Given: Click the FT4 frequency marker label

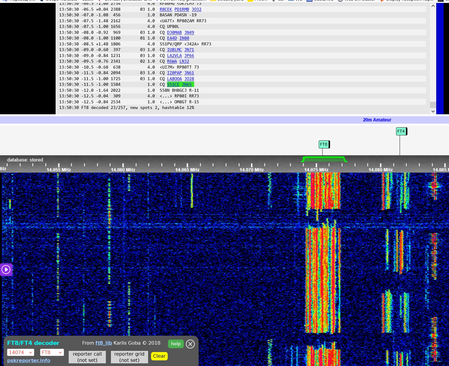Looking at the screenshot, I should [x=401, y=131].
